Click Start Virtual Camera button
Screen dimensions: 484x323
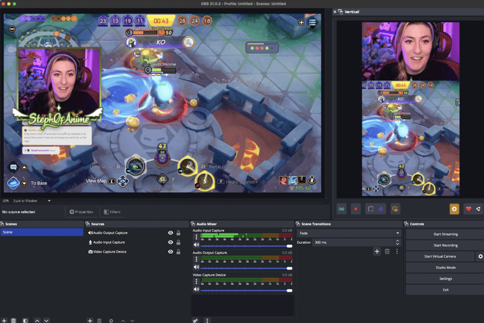pos(440,256)
